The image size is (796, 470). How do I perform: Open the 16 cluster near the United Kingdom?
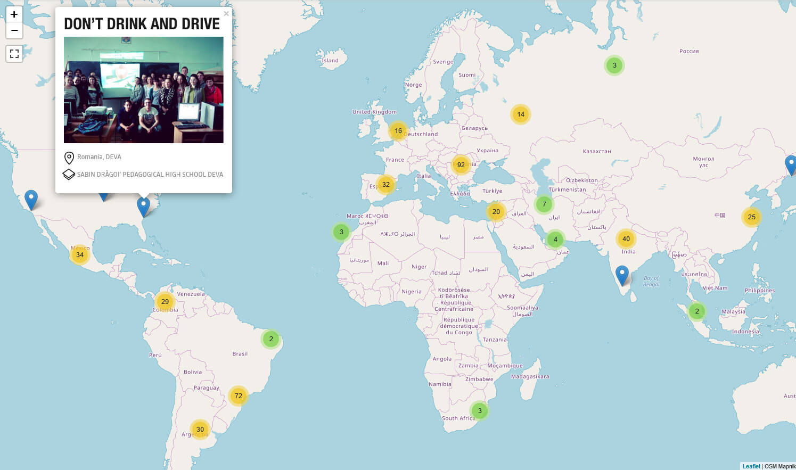(x=397, y=130)
